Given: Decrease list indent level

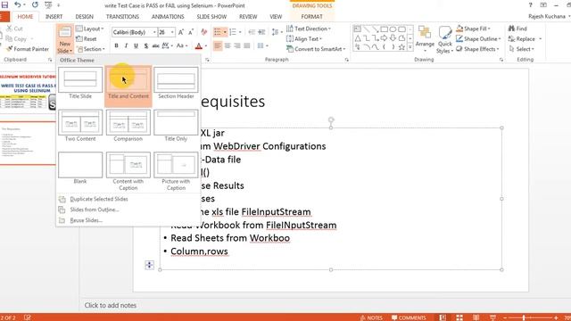Looking at the screenshot, I should [x=252, y=32].
